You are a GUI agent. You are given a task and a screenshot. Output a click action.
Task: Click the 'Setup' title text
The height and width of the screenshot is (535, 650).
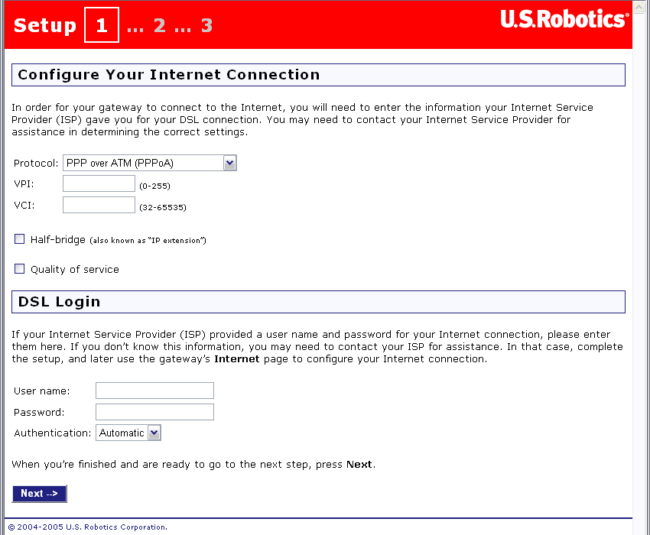click(45, 26)
